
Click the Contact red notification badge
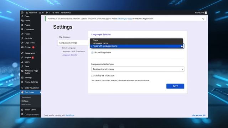click(x=33, y=47)
